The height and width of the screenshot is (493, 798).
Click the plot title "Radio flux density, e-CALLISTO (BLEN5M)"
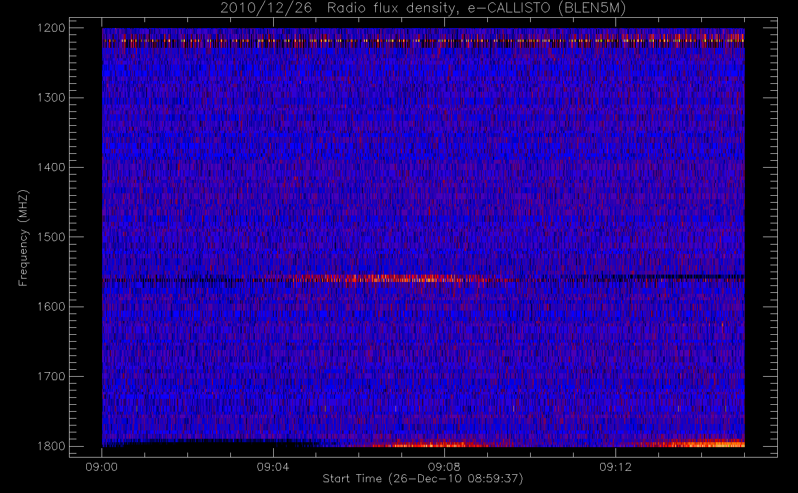click(x=476, y=8)
